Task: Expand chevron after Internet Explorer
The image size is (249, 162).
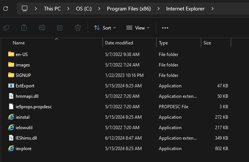Action: click(212, 9)
